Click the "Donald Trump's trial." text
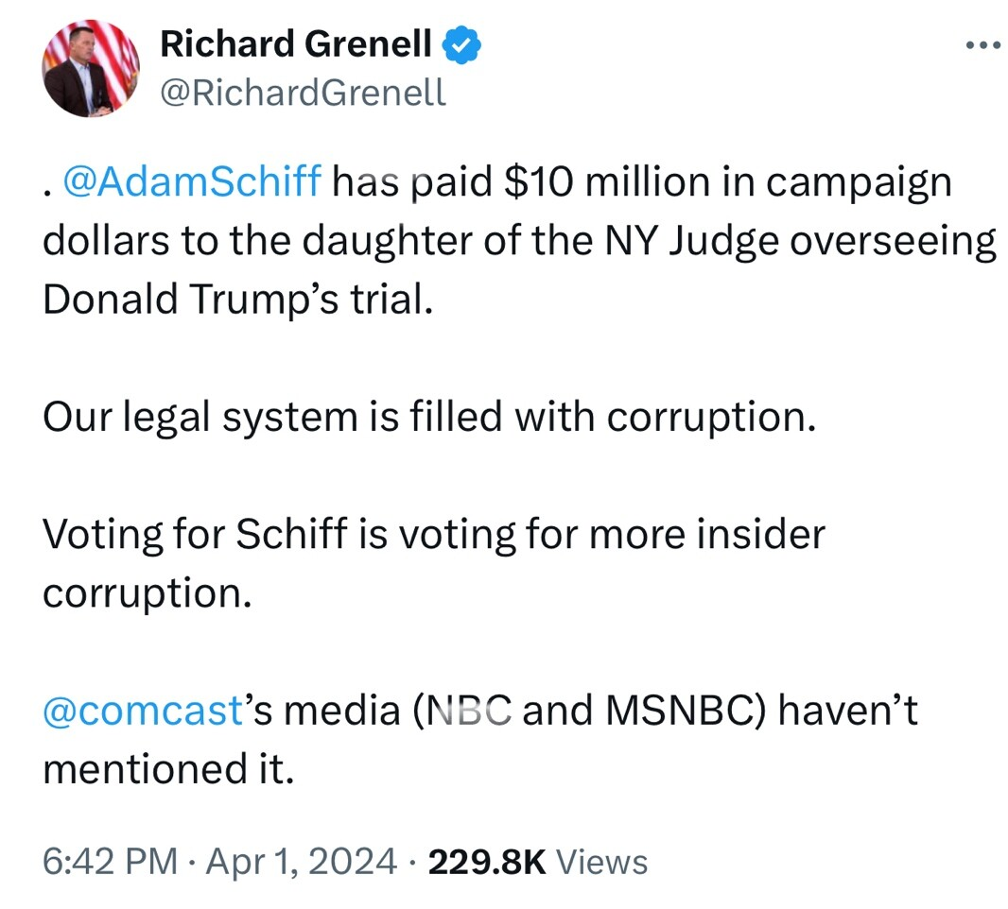1008x909 pixels. coord(237,299)
